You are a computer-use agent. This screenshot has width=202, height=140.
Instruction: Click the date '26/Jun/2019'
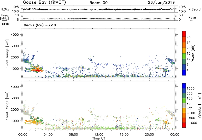coord(161,3)
